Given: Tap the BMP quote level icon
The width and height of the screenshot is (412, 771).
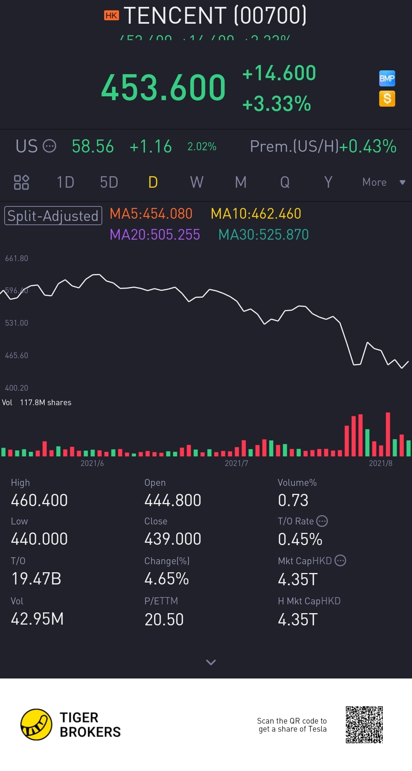Looking at the screenshot, I should click(x=387, y=78).
